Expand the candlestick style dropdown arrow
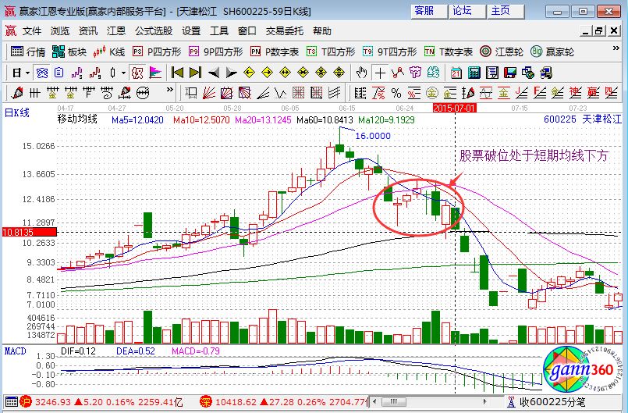628x413 pixels. point(123,73)
